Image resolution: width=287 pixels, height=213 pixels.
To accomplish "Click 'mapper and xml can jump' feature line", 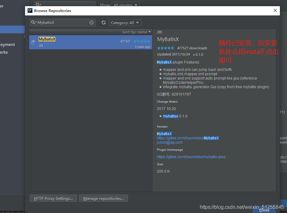I will click(x=197, y=70).
